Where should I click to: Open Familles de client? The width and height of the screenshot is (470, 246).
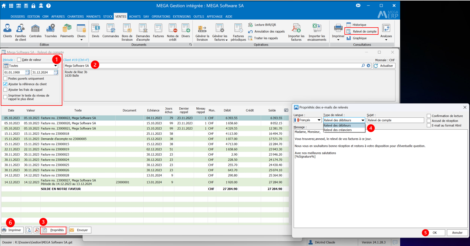pyautogui.click(x=20, y=32)
